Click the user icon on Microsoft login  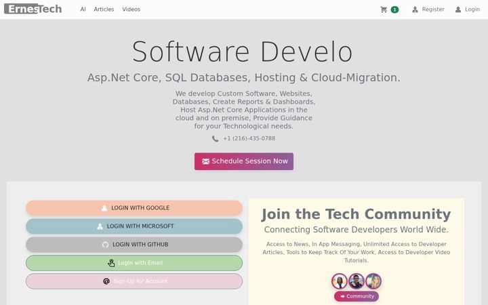point(100,226)
